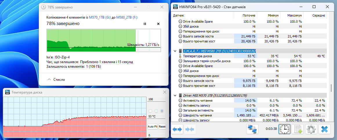Click the drive icon of Drive MSI M570 header

pos(180,96)
